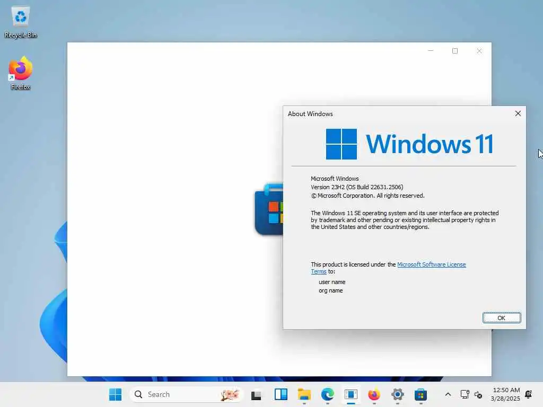Screen dimensions: 543x407
Task: Open the Windows Start menu
Action: tap(115, 394)
